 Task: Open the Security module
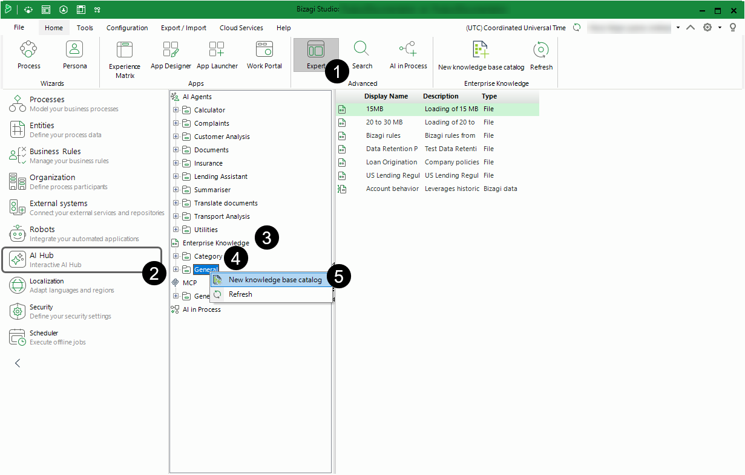(x=61, y=312)
